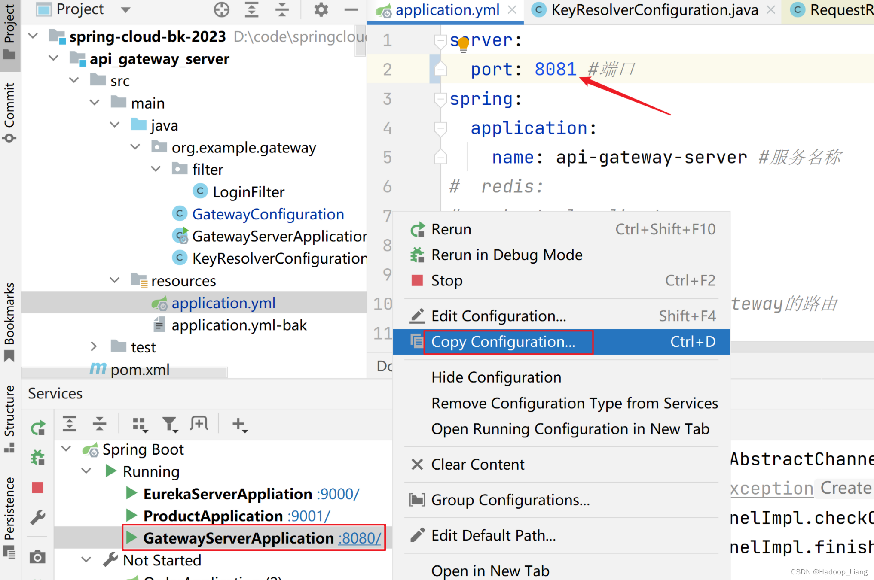
Task: Toggle the fold marker on server line
Action: [440, 41]
